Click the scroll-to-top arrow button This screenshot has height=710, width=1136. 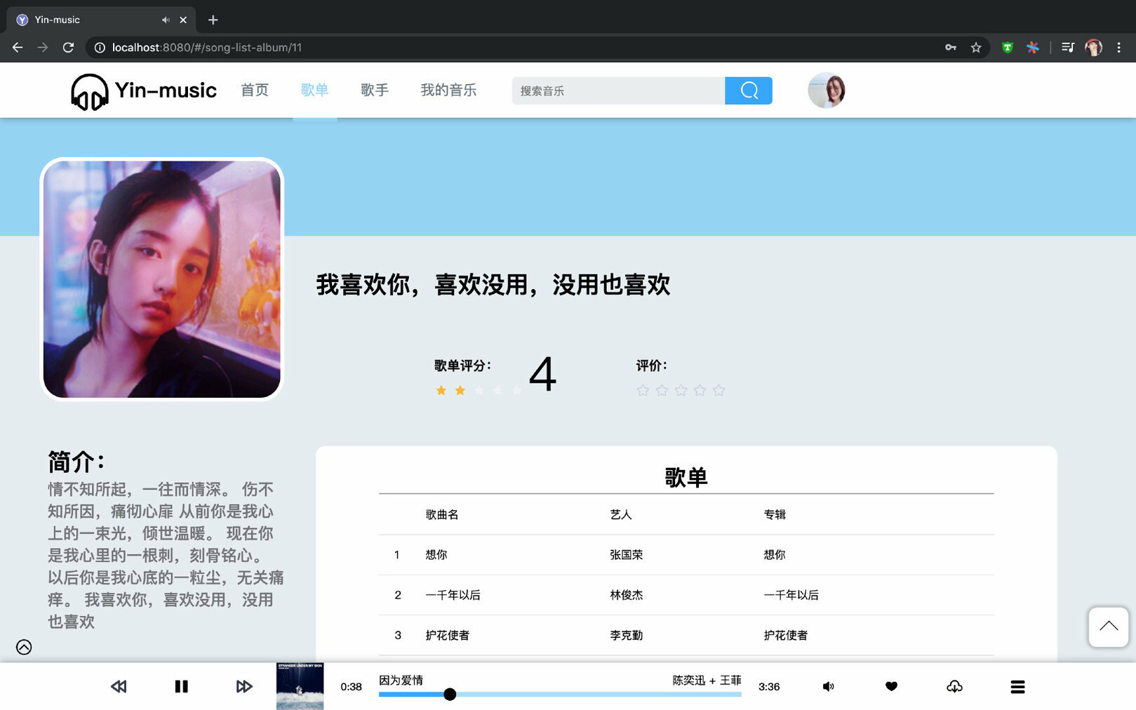pyautogui.click(x=1108, y=627)
